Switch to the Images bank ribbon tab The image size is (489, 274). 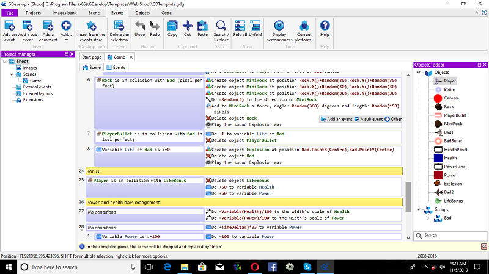64,12
